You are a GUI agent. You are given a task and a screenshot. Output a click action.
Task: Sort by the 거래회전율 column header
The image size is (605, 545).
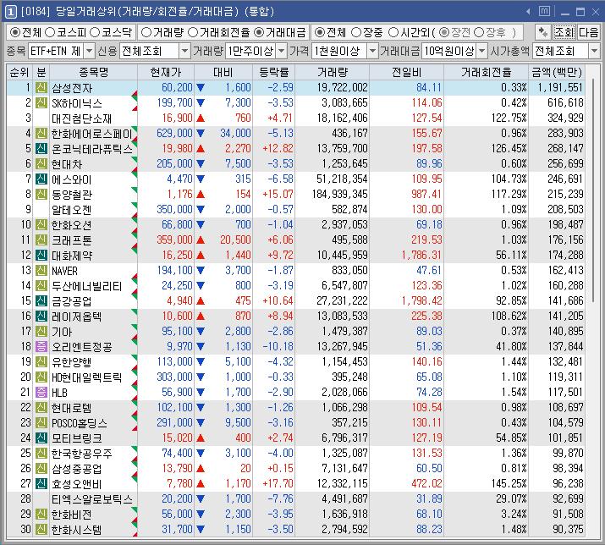[487, 72]
